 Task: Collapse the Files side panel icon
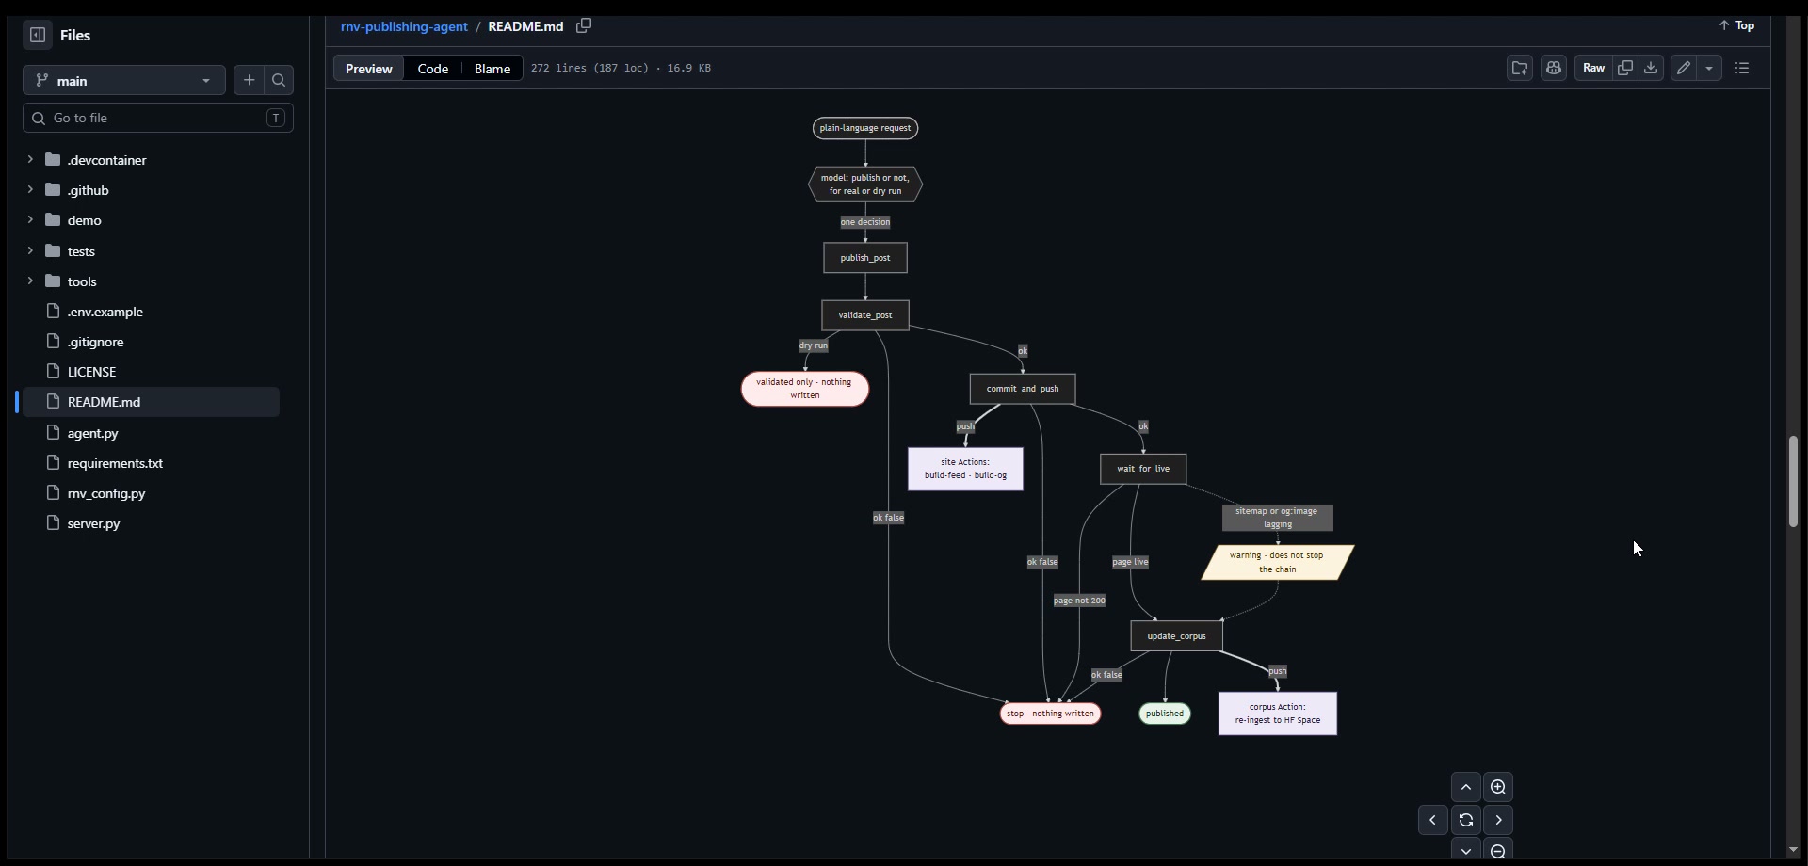(38, 35)
